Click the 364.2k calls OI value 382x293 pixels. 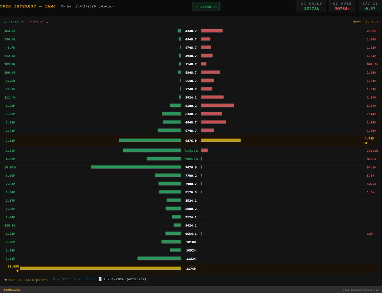tap(10, 31)
